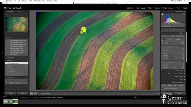191x107 pixels.
Task: Hide the right panel group arrow
Action: [188, 53]
